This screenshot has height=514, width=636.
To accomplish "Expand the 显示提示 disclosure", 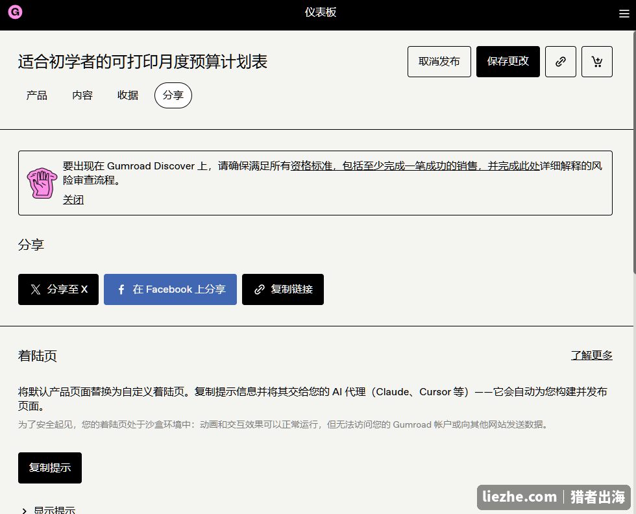I will coord(49,509).
